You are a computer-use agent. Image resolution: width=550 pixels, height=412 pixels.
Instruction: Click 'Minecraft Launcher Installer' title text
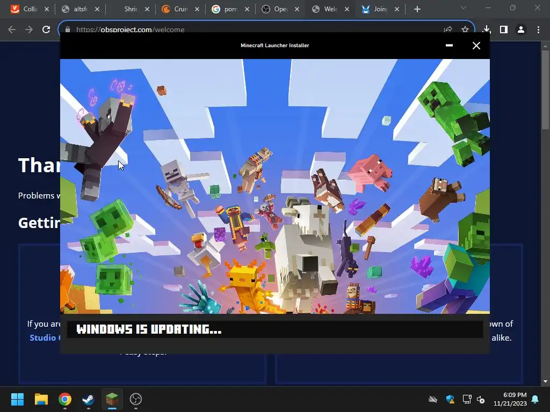click(274, 46)
